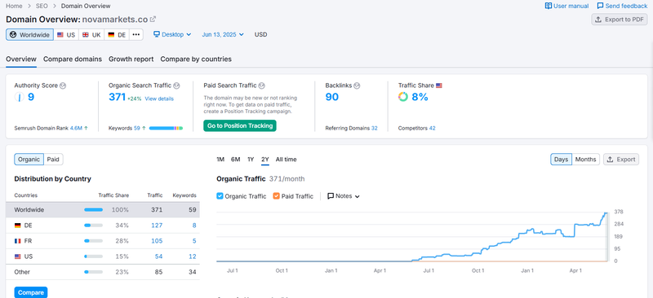Select DE database button

(117, 35)
